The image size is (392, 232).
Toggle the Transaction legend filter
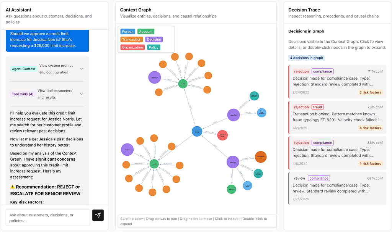click(x=132, y=39)
